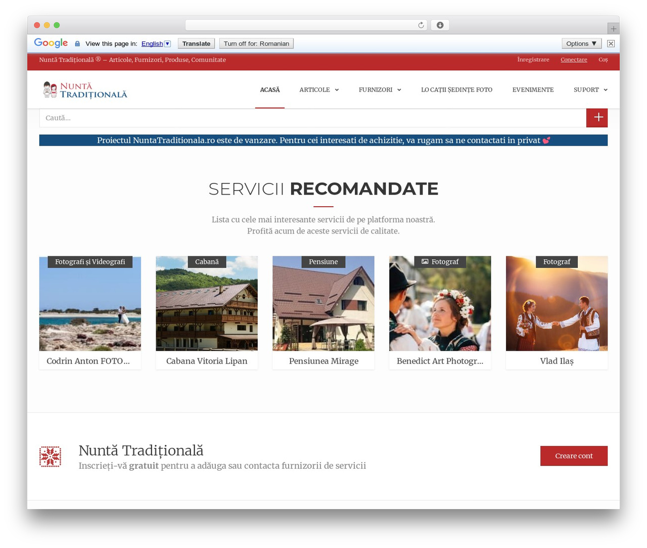The image size is (647, 548).
Task: Open the Coș cart link
Action: point(603,60)
